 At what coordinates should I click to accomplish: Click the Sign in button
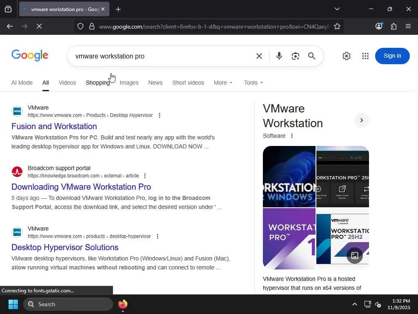(x=392, y=56)
